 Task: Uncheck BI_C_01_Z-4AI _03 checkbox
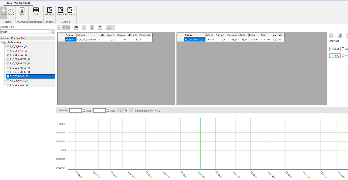point(8,55)
